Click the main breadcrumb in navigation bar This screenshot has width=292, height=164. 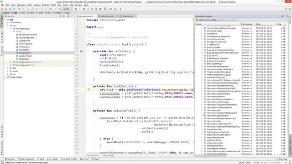point(30,13)
